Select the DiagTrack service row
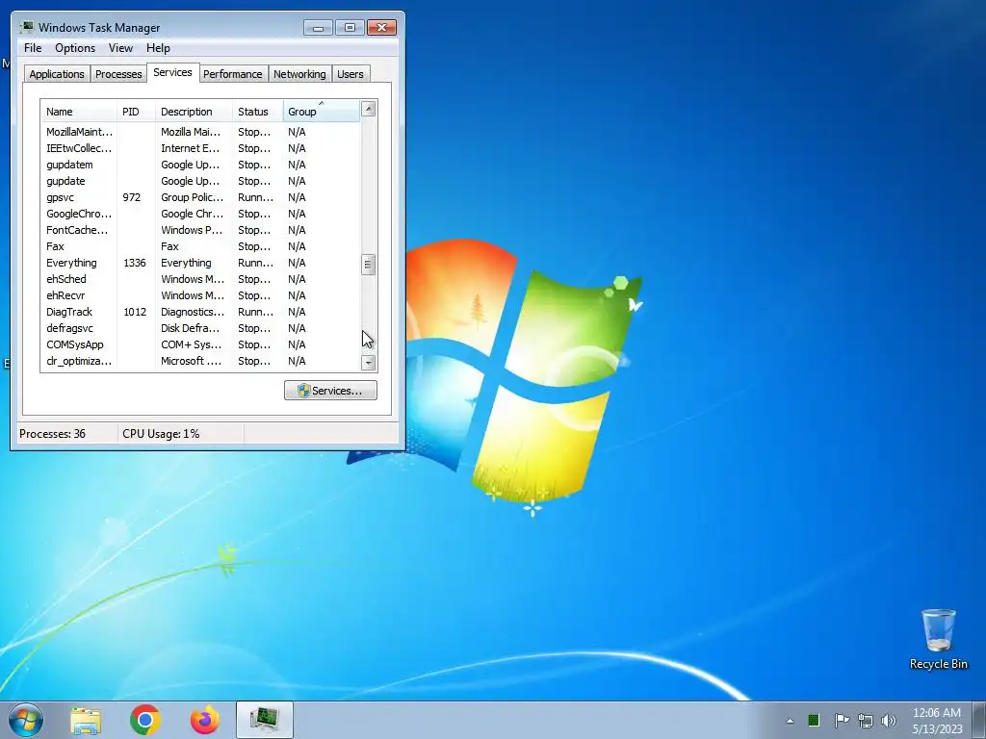986x739 pixels. 200,312
